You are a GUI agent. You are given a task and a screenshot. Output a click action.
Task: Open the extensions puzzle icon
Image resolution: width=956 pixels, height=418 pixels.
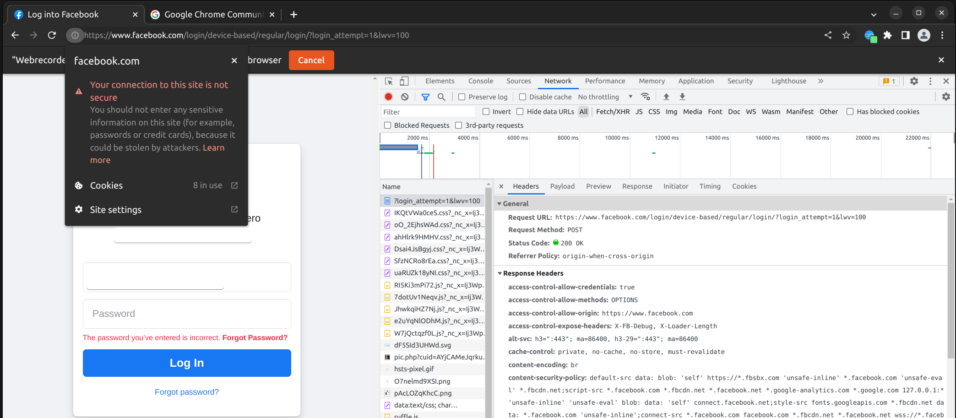[x=887, y=35]
